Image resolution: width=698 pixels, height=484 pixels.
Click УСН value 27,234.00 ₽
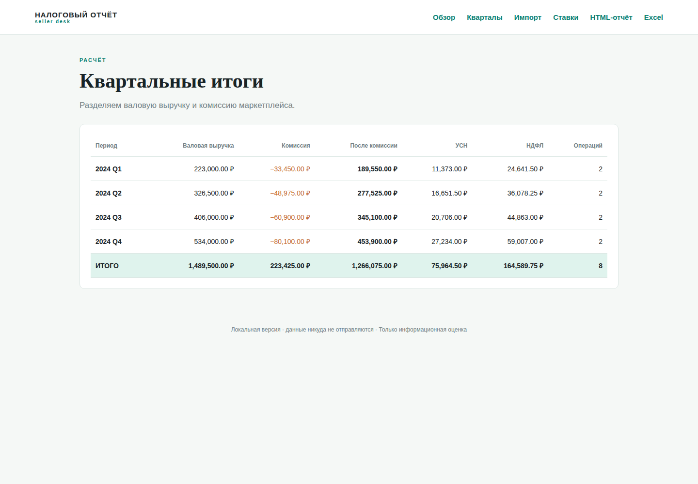click(x=449, y=242)
